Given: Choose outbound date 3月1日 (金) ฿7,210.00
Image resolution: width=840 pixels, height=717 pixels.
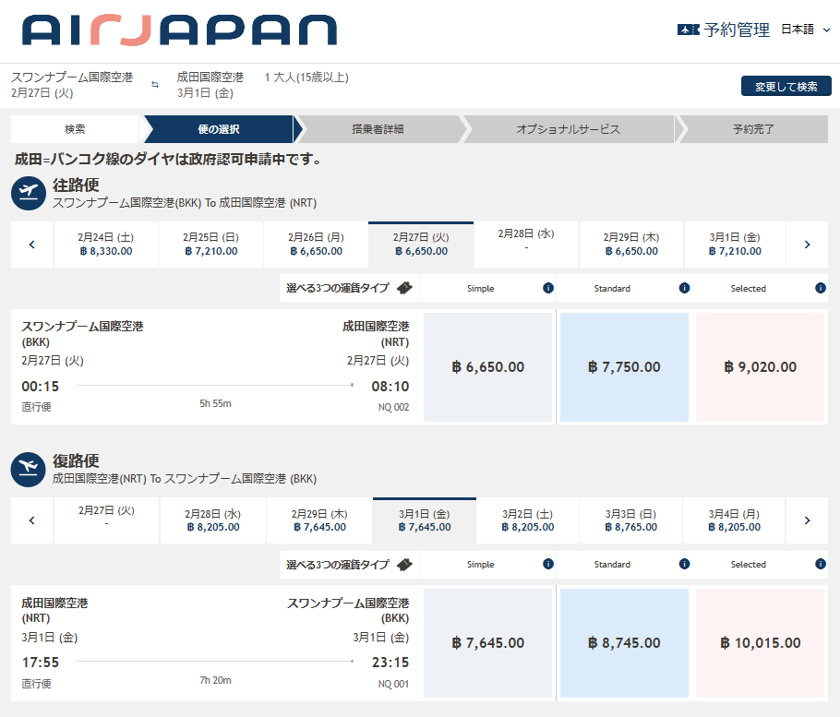Looking at the screenshot, I should (735, 245).
